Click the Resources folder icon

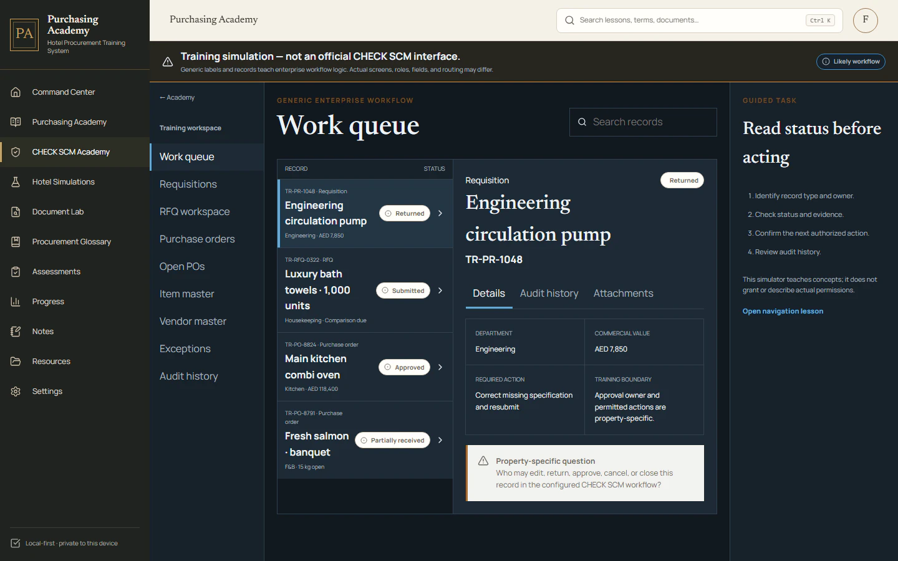(16, 362)
